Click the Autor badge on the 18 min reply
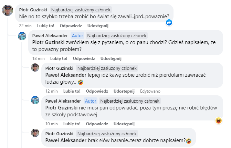This screenshot has width=231, height=148. coord(77,35)
